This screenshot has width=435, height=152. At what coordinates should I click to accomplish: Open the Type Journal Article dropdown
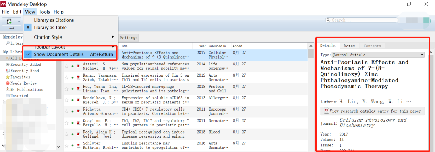[x=378, y=55]
